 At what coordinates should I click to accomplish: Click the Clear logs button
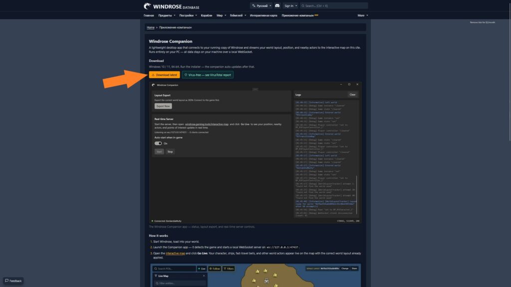pyautogui.click(x=352, y=95)
